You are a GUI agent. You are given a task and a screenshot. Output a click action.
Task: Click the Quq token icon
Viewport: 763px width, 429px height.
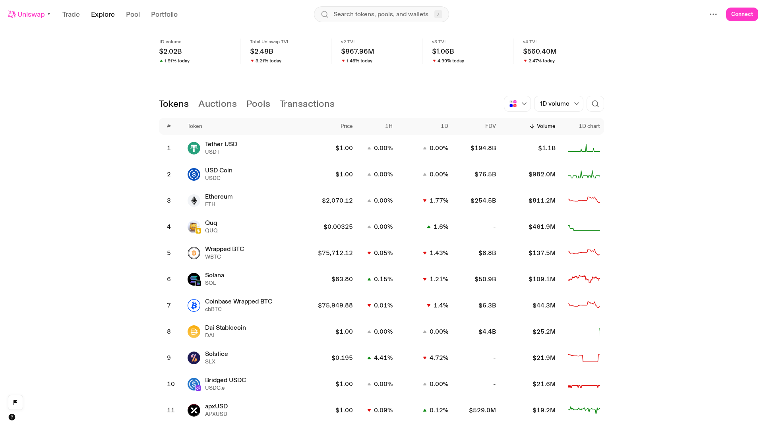click(x=194, y=227)
